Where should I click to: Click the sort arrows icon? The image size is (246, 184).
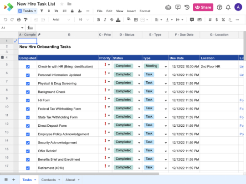coord(49,11)
